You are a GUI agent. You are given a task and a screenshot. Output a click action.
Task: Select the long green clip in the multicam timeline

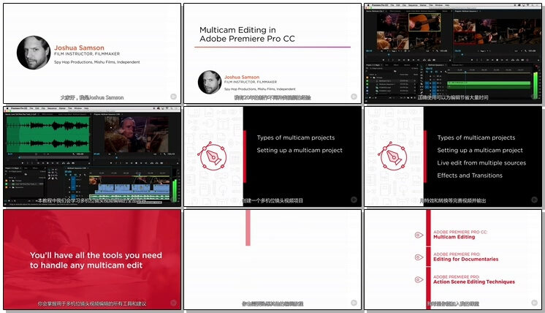point(488,83)
